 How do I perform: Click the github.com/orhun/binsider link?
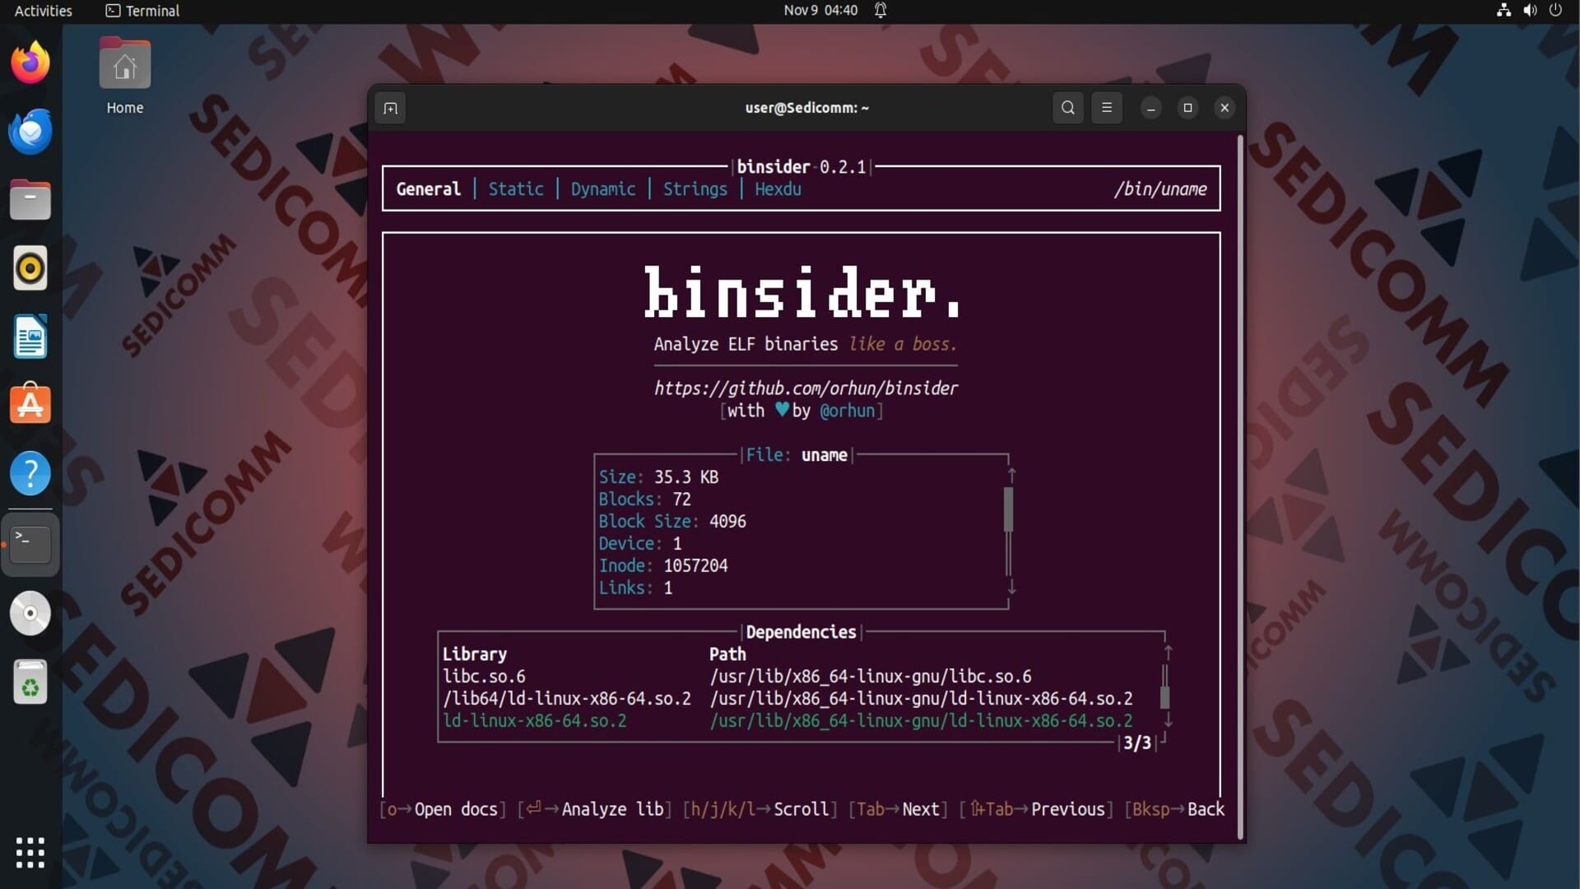pos(806,388)
